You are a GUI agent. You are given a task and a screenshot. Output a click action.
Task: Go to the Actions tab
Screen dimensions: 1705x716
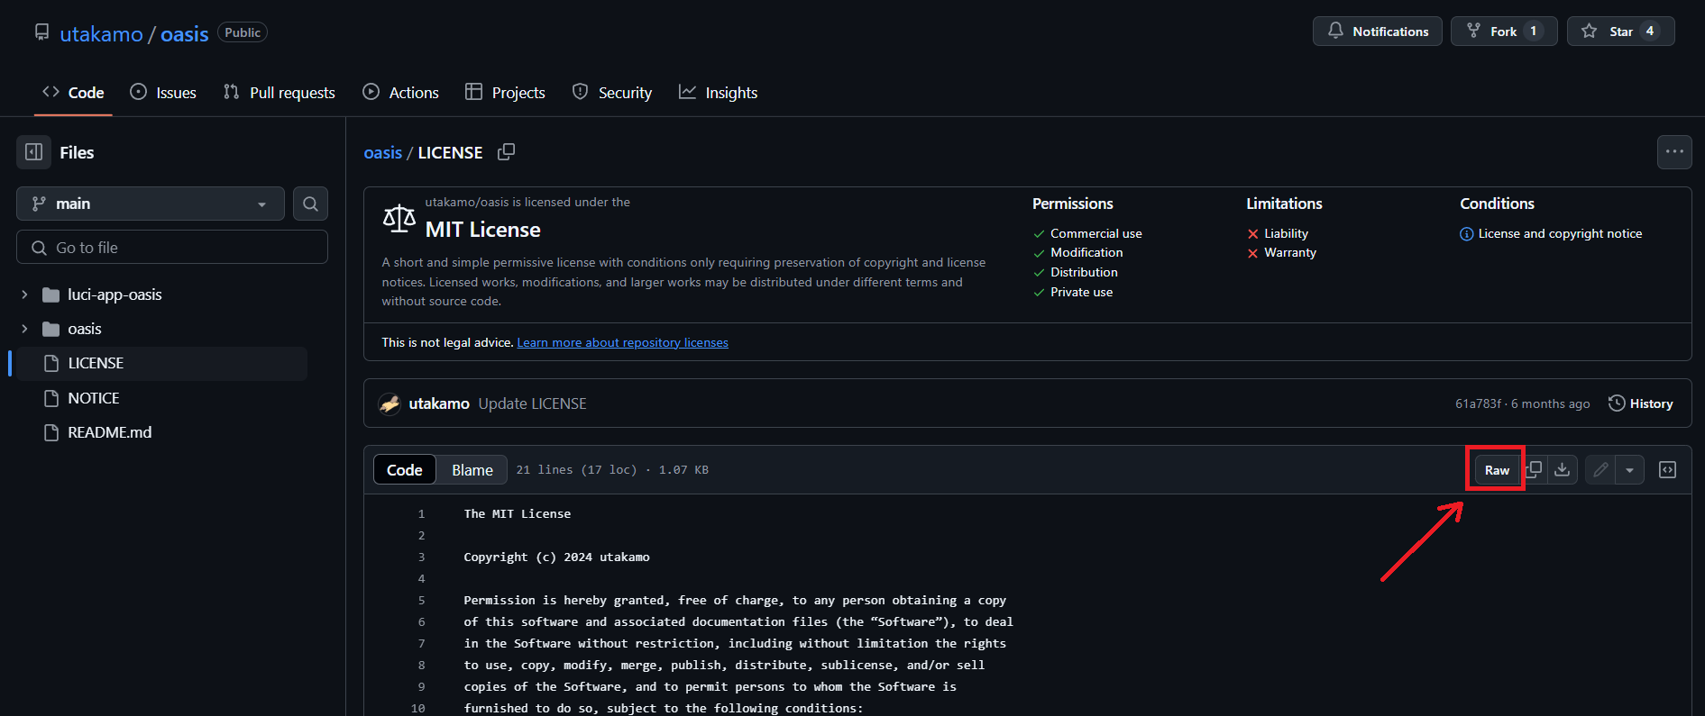[x=401, y=93]
